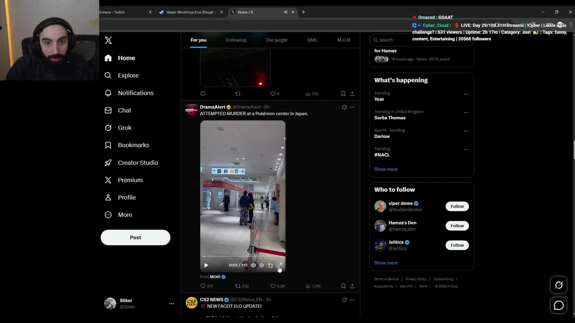This screenshot has height=323, width=575.
Task: Seek along the video progress bar
Action: click(x=243, y=257)
